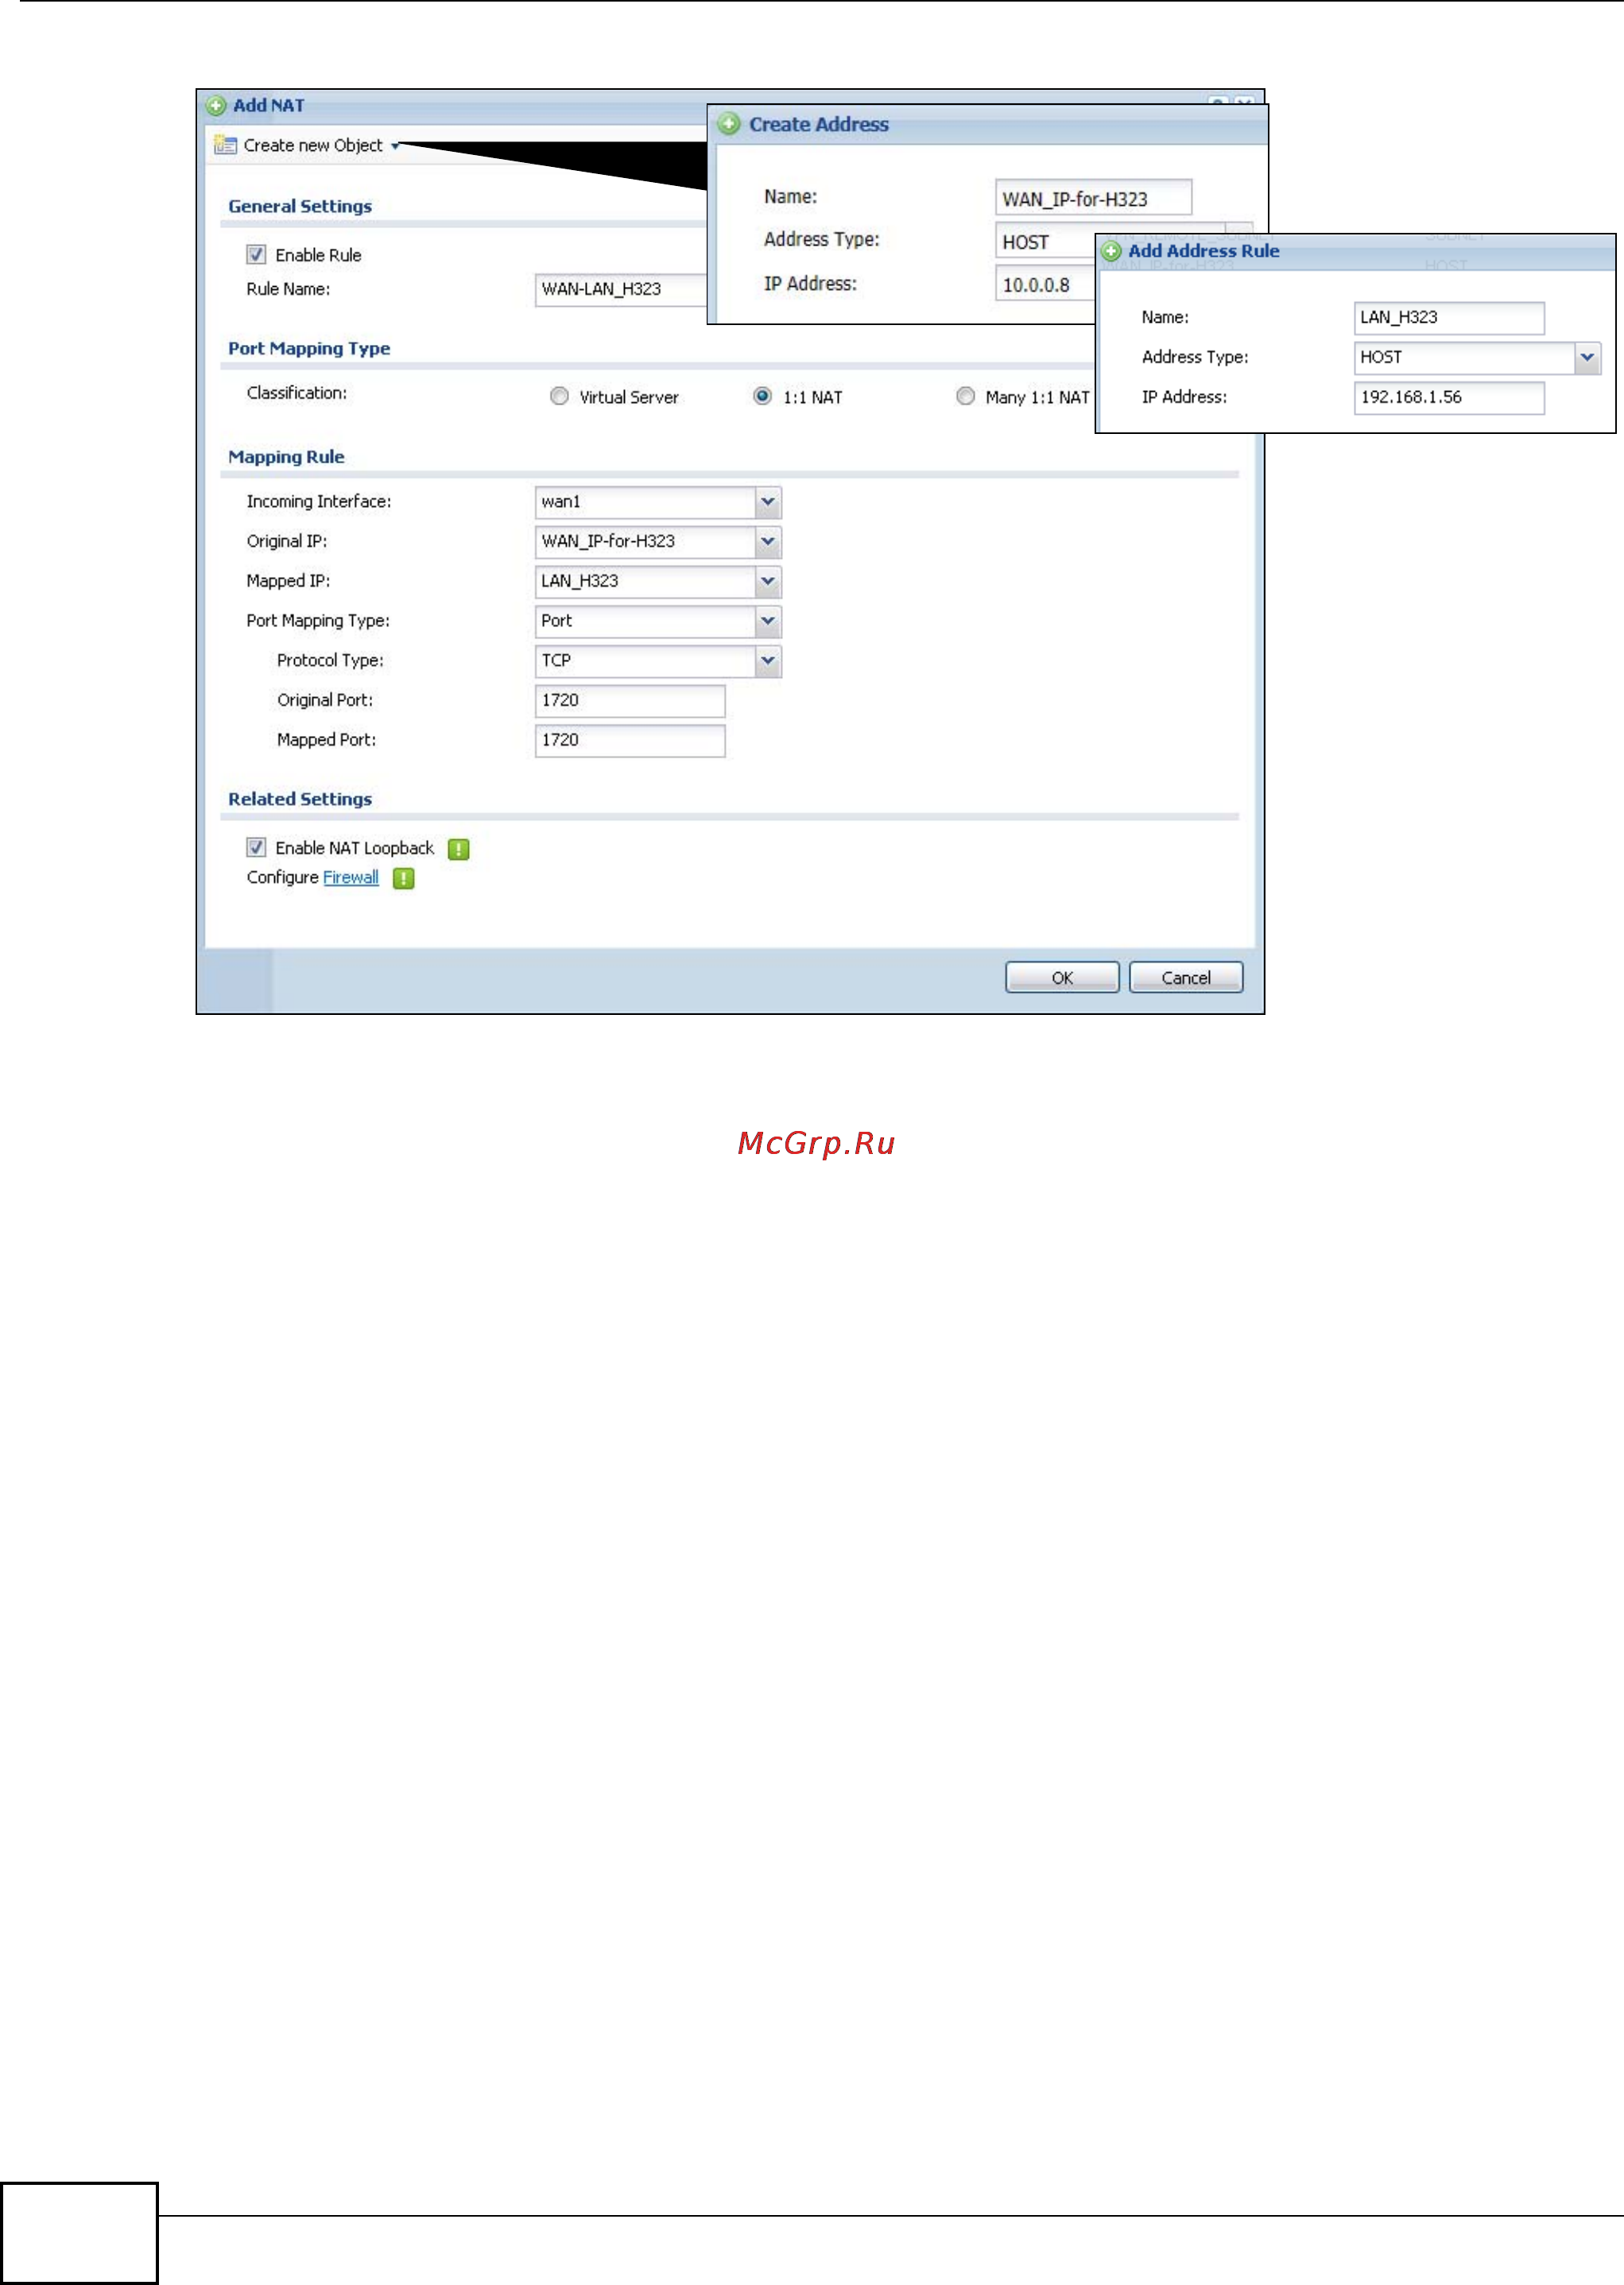Click IP Address field showing 10.0.0.8
Screen dimensions: 1624x2285
[1046, 285]
